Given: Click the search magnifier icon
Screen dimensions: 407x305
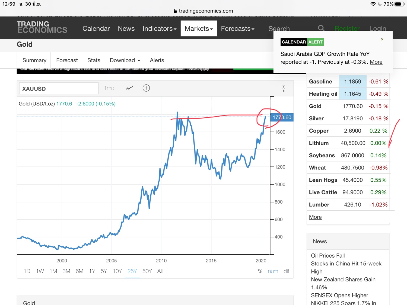Looking at the screenshot, I should point(321,28).
